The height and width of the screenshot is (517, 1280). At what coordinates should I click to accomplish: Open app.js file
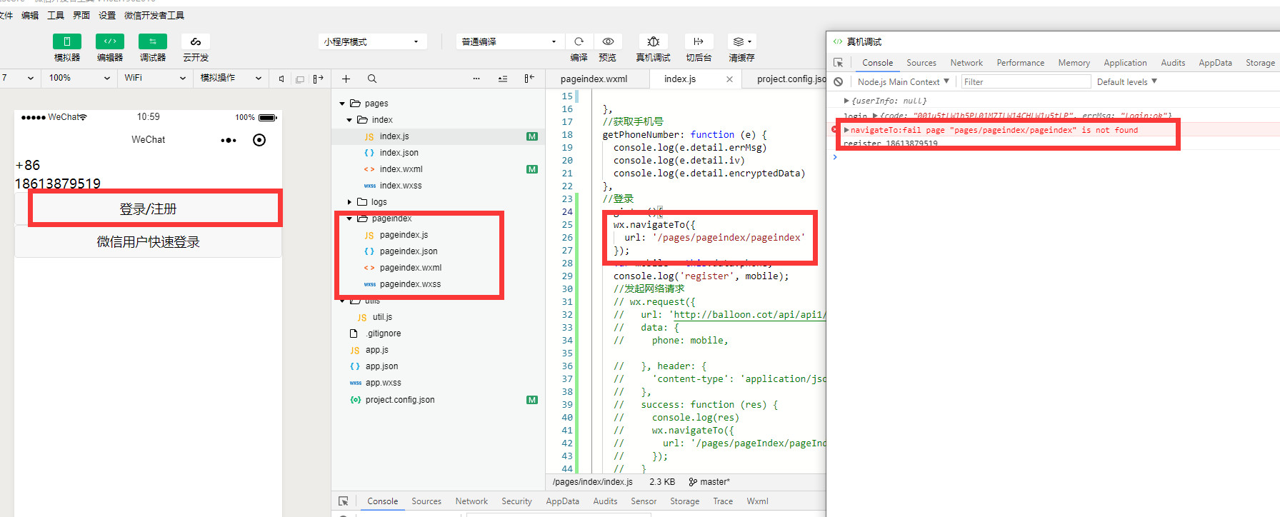point(376,350)
